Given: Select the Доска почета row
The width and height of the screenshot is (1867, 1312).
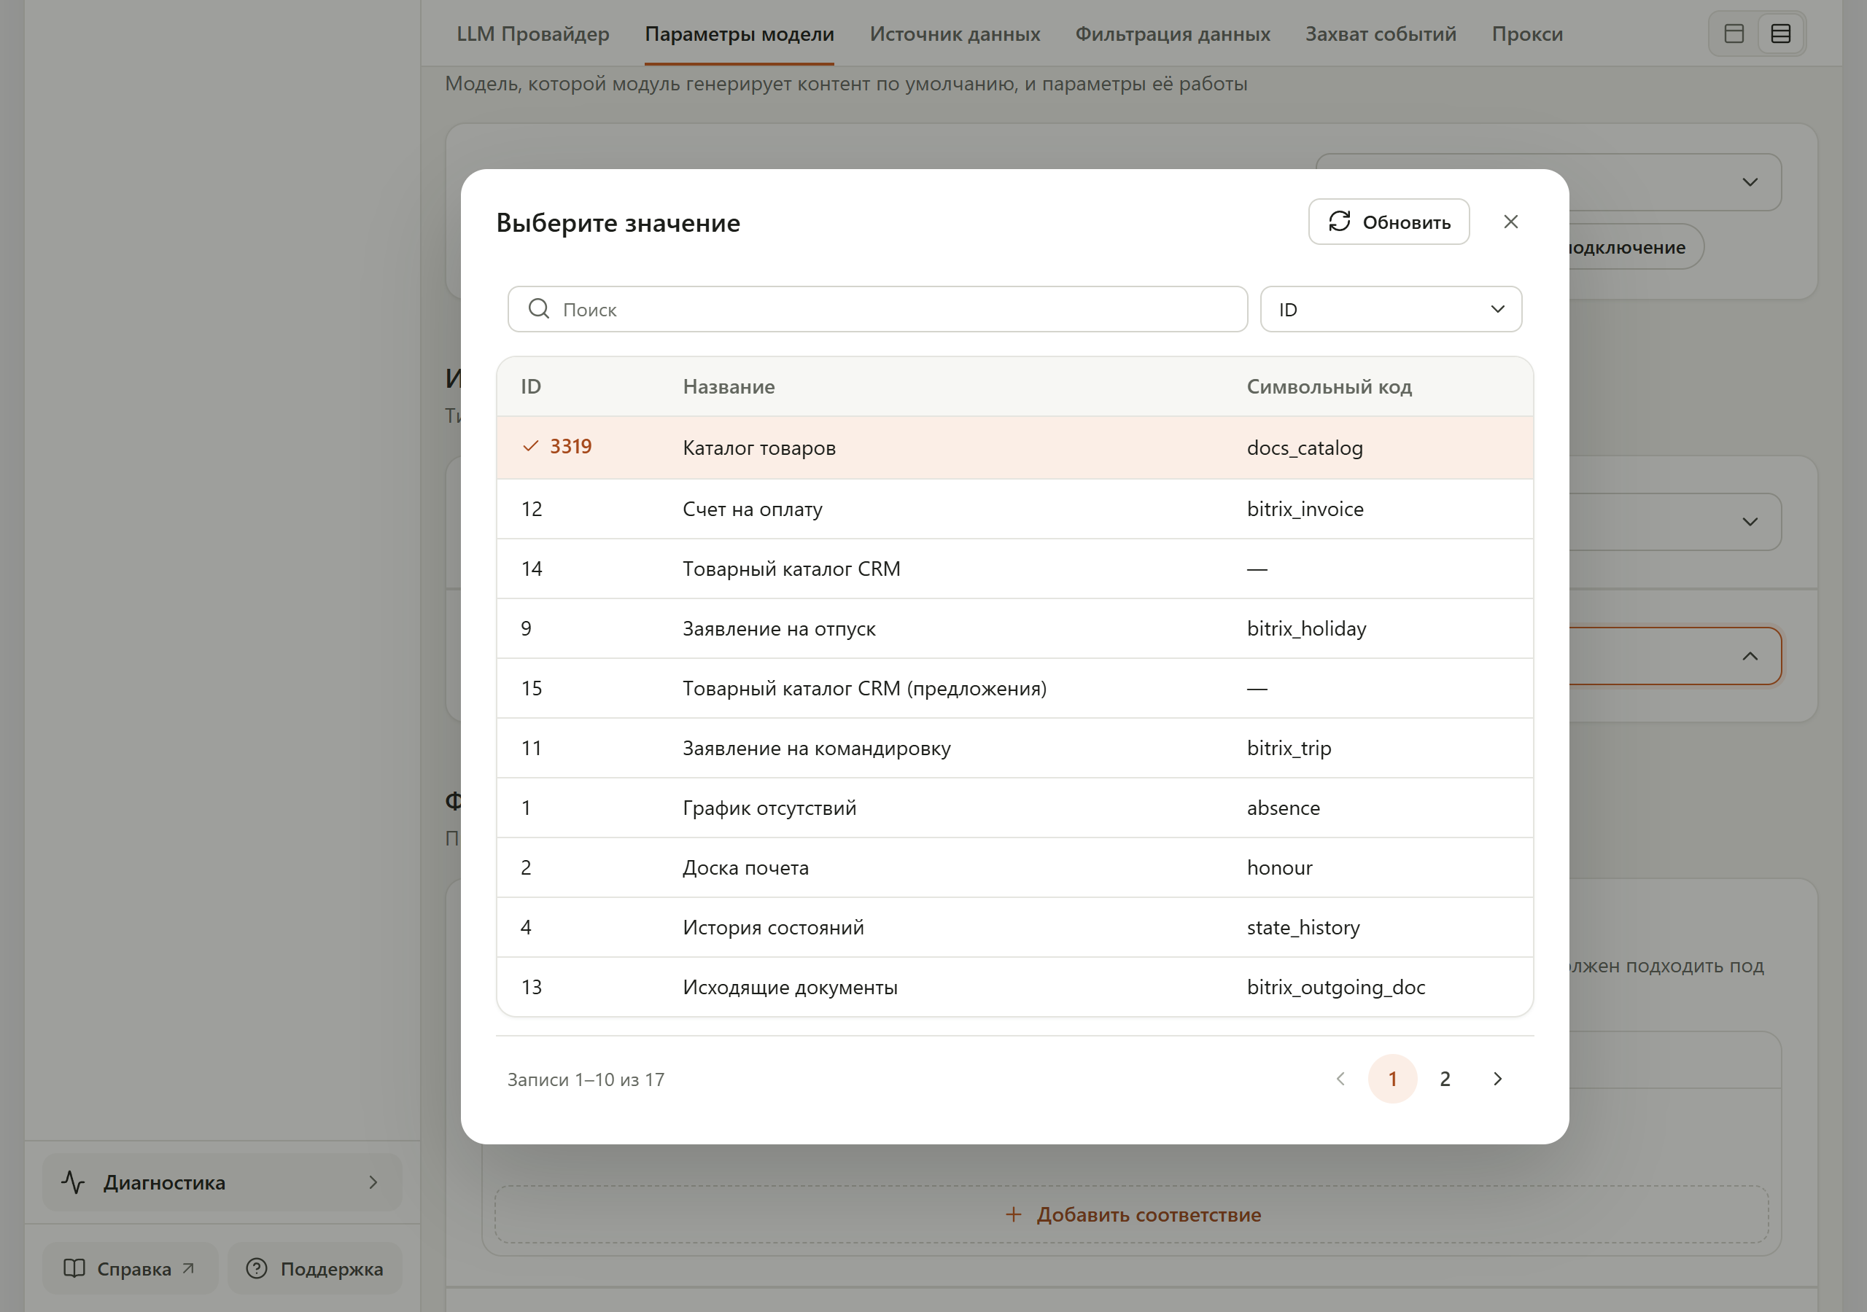Looking at the screenshot, I should click(1014, 867).
